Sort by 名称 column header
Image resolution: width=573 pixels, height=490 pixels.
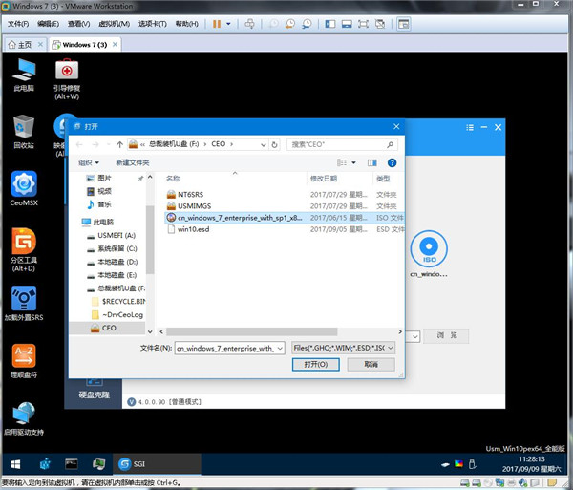point(173,179)
